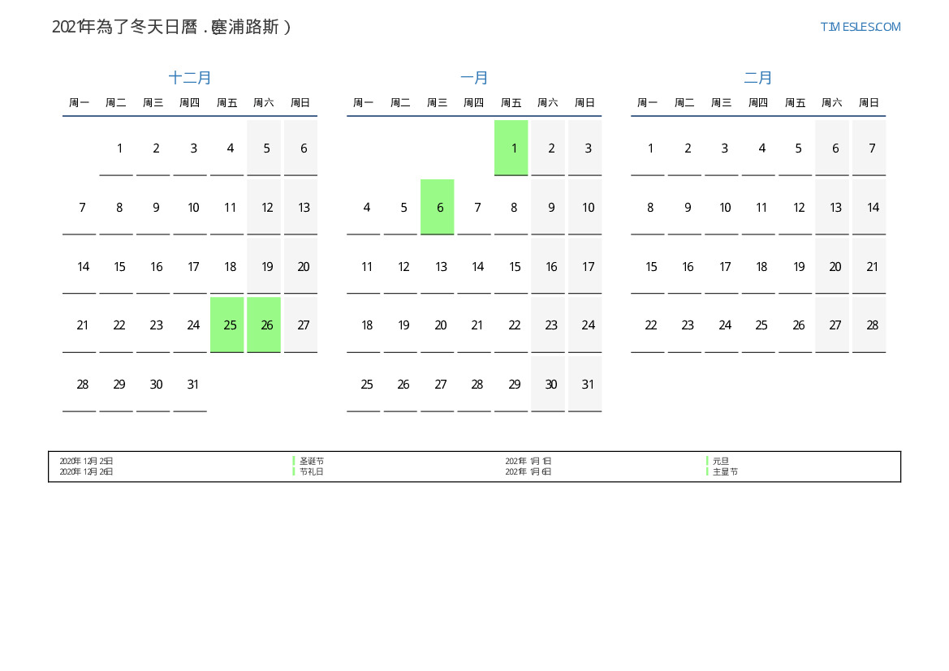The height and width of the screenshot is (671, 949).
Task: Select February 14 in the calendar
Action: (x=872, y=207)
